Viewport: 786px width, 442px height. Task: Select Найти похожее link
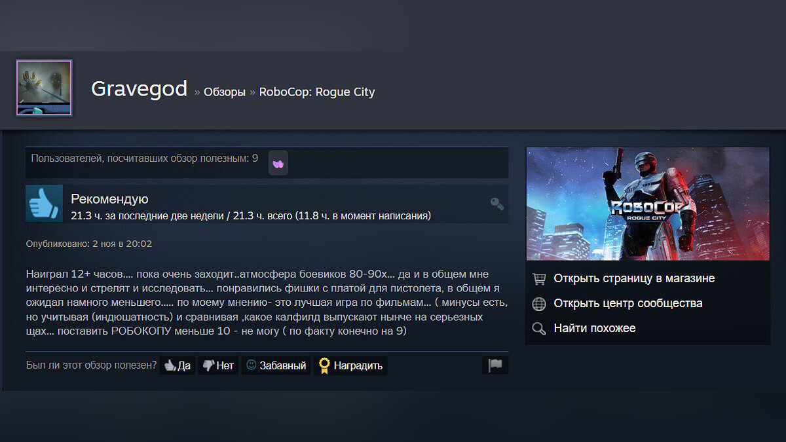click(x=595, y=328)
